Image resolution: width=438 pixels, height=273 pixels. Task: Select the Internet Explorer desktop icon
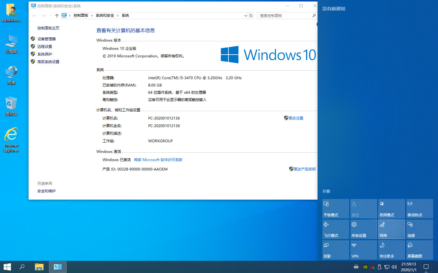click(x=12, y=140)
